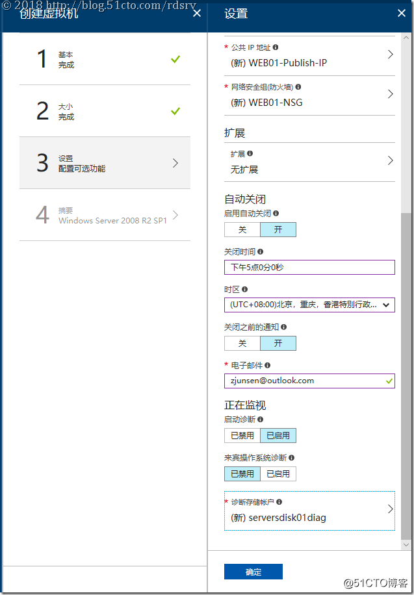This screenshot has width=414, height=595.
Task: Click info icon next to 扩展 label
Action: 250,154
